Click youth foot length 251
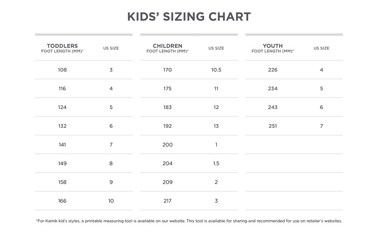This screenshot has height=234, width=378. coord(273,126)
